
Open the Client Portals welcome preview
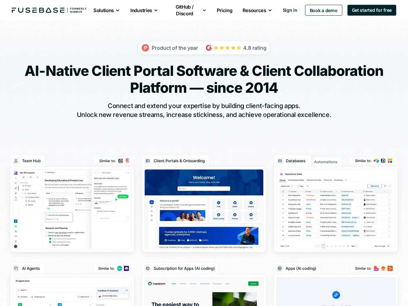204,209
